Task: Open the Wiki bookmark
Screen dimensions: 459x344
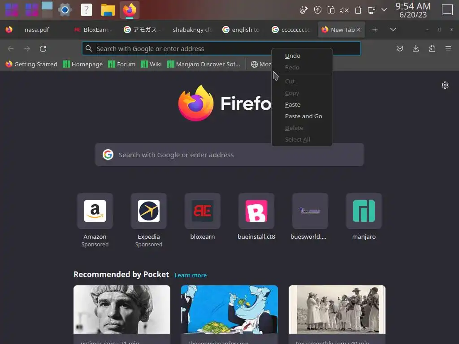Action: 151,64
